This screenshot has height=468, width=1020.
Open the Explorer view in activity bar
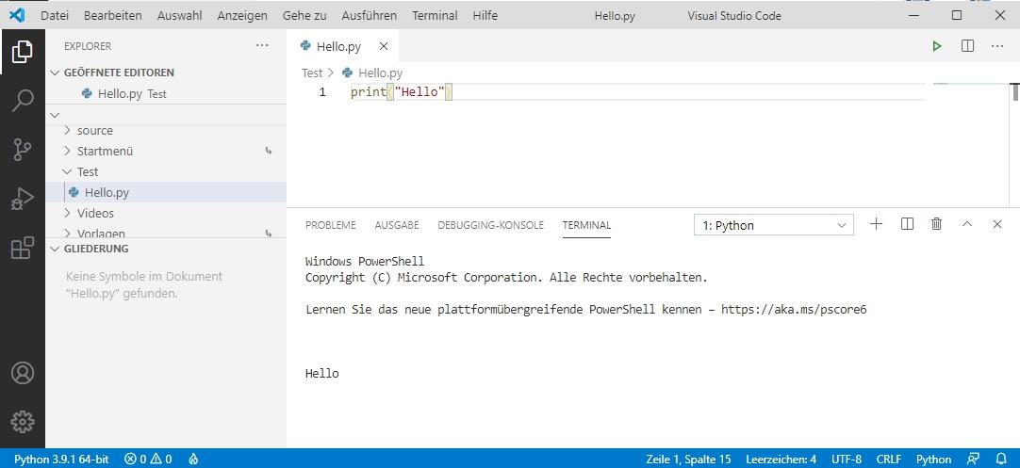pos(22,52)
